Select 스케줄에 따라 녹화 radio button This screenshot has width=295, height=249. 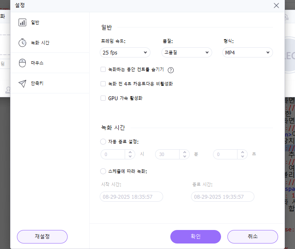click(103, 171)
